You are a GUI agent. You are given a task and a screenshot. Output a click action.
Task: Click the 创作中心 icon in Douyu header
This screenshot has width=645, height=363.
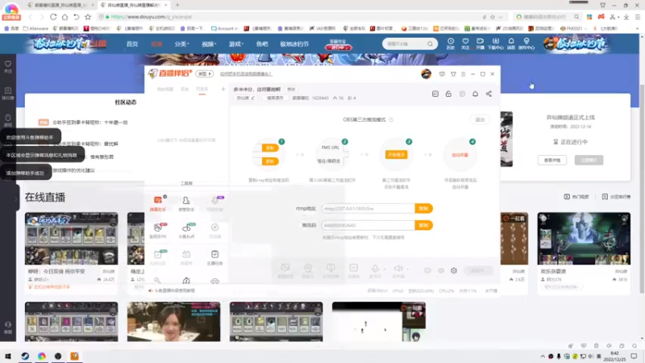tap(526, 44)
